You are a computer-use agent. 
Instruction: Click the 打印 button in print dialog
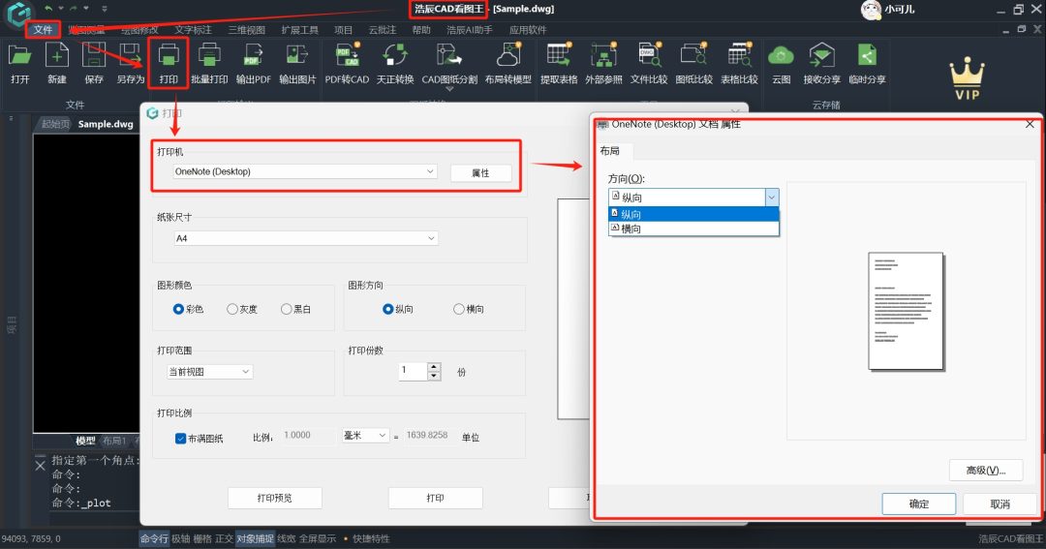pyautogui.click(x=436, y=498)
